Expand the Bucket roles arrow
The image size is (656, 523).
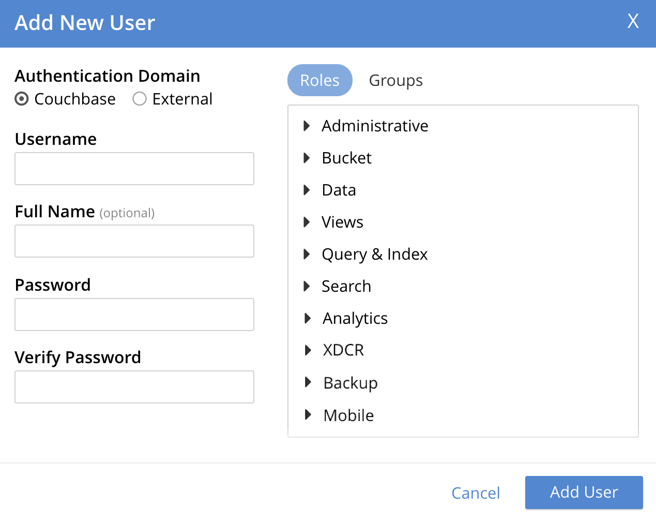307,158
